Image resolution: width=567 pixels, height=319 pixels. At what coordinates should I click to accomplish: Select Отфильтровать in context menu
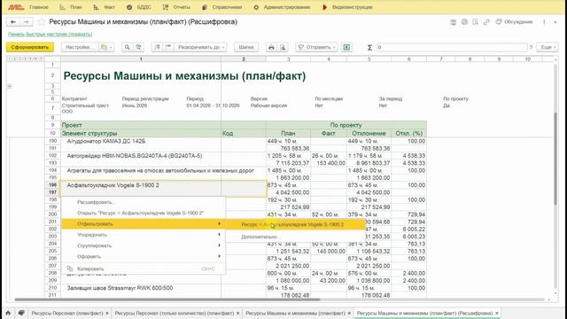[x=144, y=224]
